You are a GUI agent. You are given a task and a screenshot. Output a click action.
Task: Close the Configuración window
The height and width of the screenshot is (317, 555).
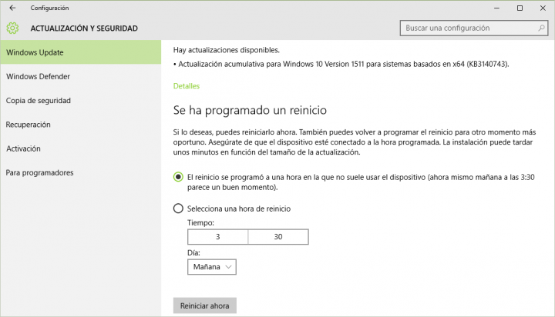click(x=543, y=8)
